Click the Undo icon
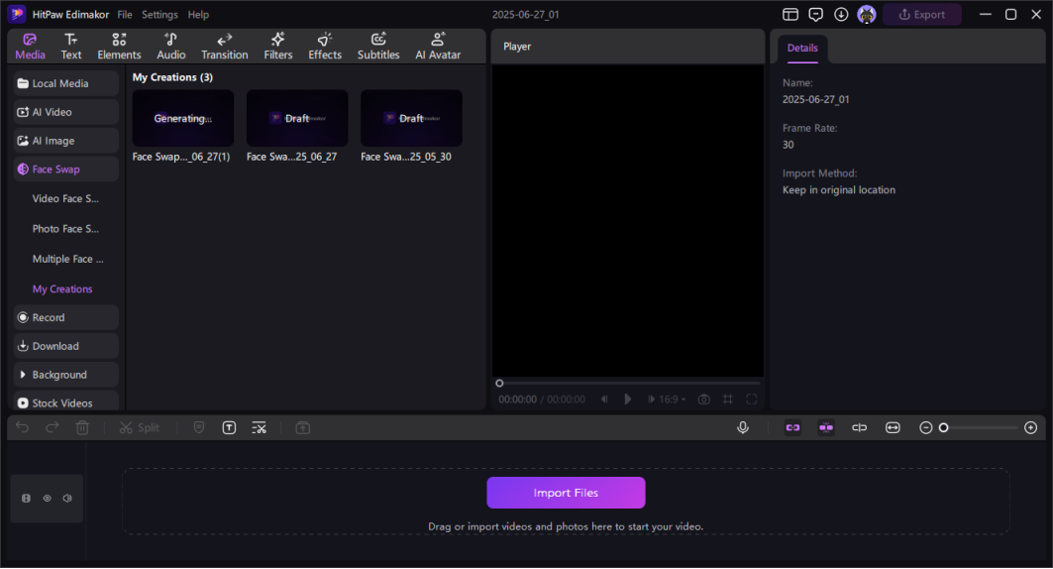Viewport: 1053px width, 569px height. tap(22, 428)
